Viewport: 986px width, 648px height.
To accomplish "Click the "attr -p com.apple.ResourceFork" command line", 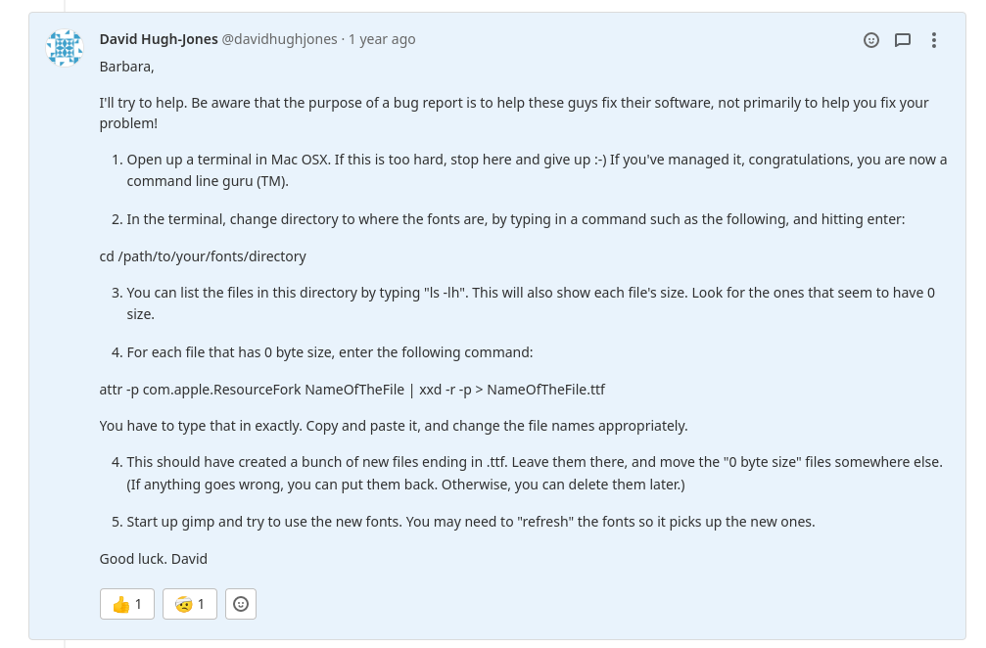I will (352, 390).
